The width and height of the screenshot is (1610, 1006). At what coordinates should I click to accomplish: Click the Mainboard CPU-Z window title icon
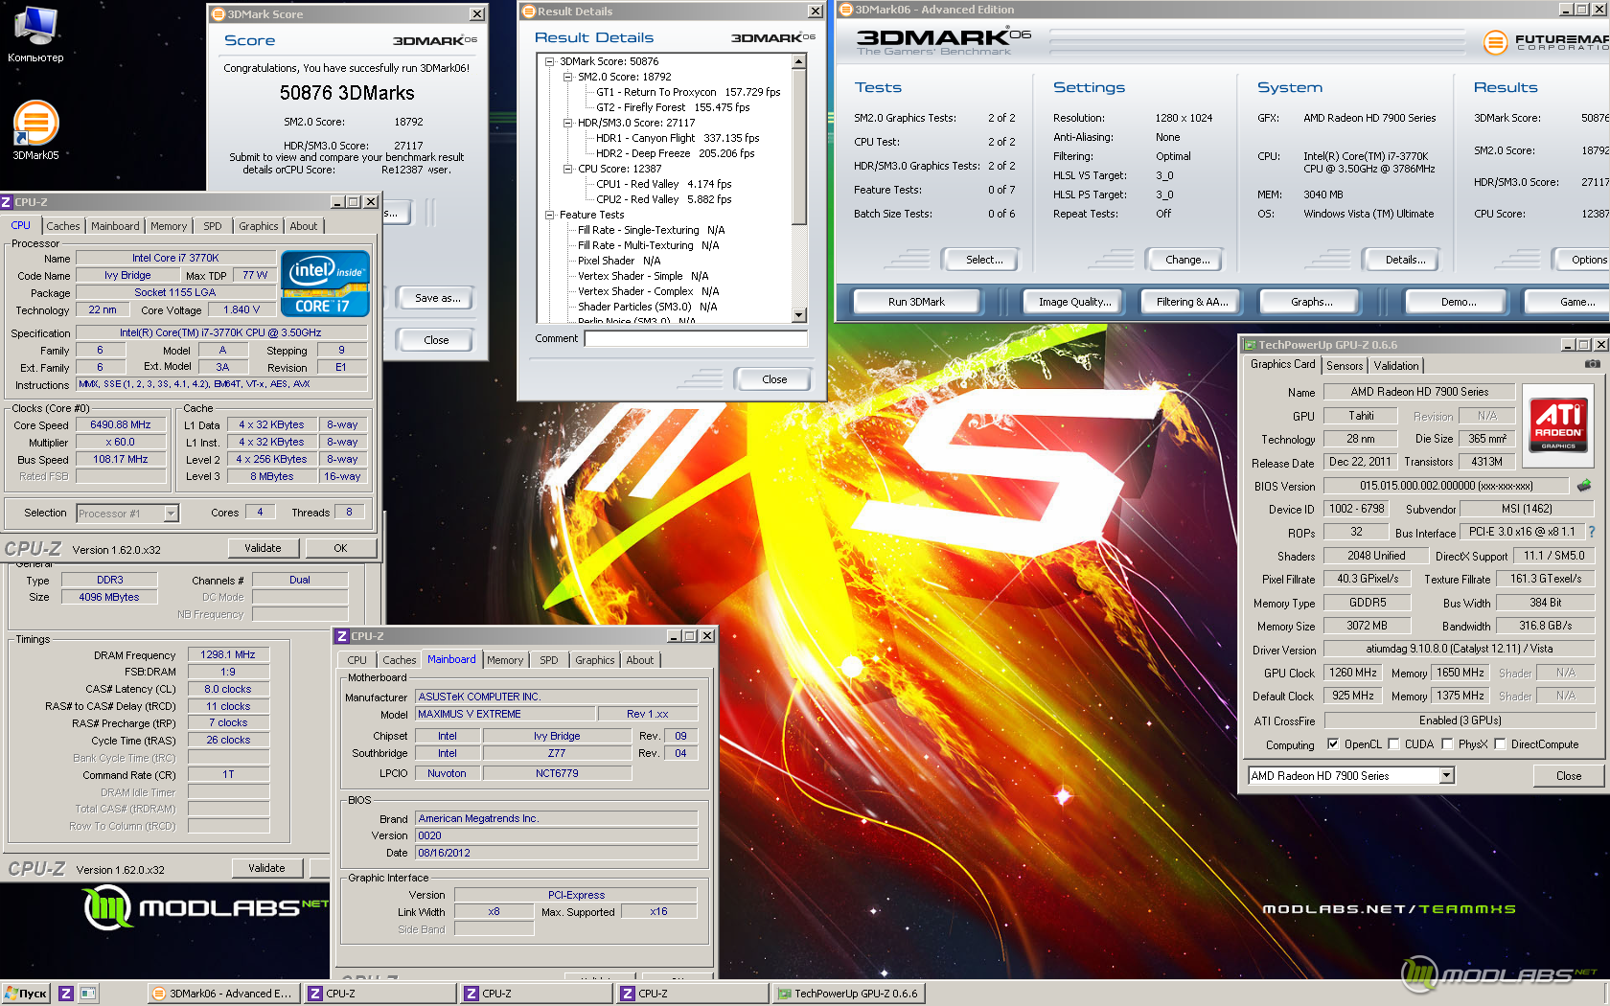(342, 636)
